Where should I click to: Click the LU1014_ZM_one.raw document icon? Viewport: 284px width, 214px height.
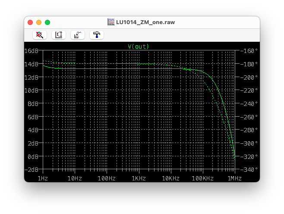point(111,22)
